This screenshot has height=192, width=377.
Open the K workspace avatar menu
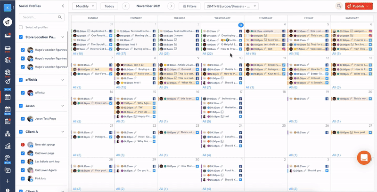click(8, 8)
